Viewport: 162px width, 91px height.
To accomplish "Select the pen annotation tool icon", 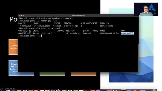I will (5, 89).
